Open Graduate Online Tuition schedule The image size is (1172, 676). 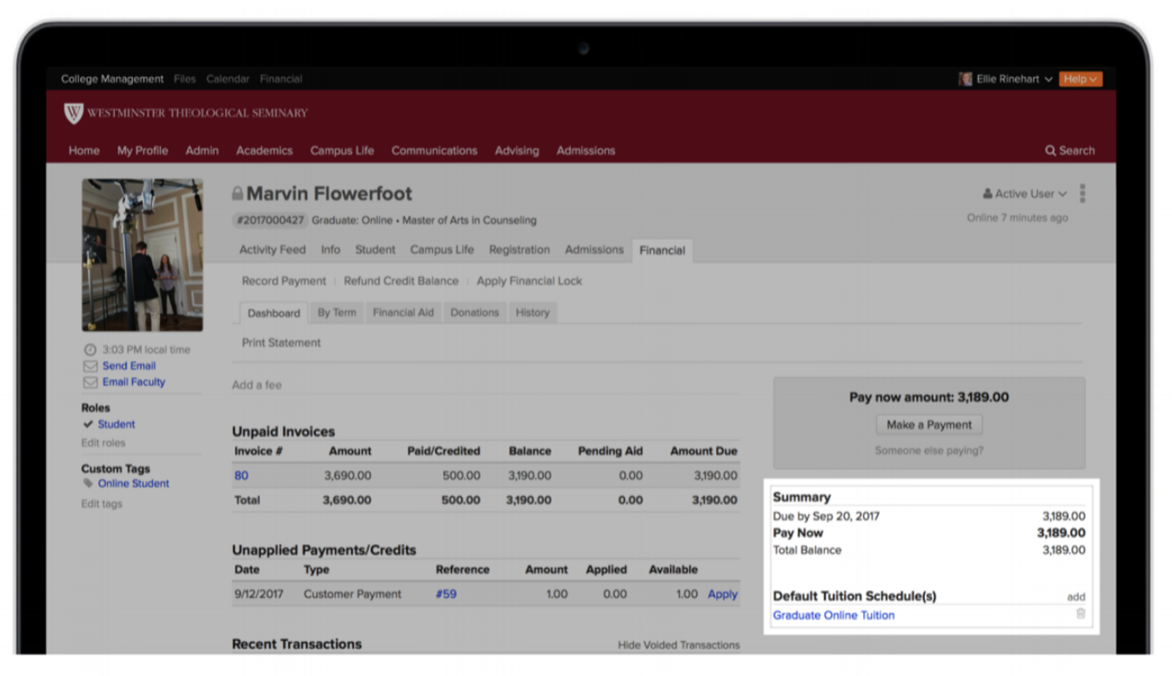pyautogui.click(x=834, y=615)
